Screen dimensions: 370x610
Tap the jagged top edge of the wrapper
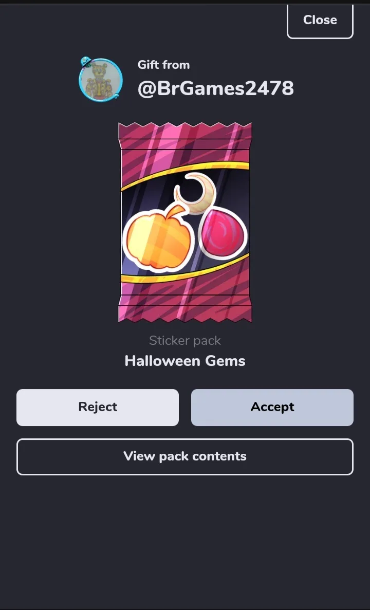(185, 127)
